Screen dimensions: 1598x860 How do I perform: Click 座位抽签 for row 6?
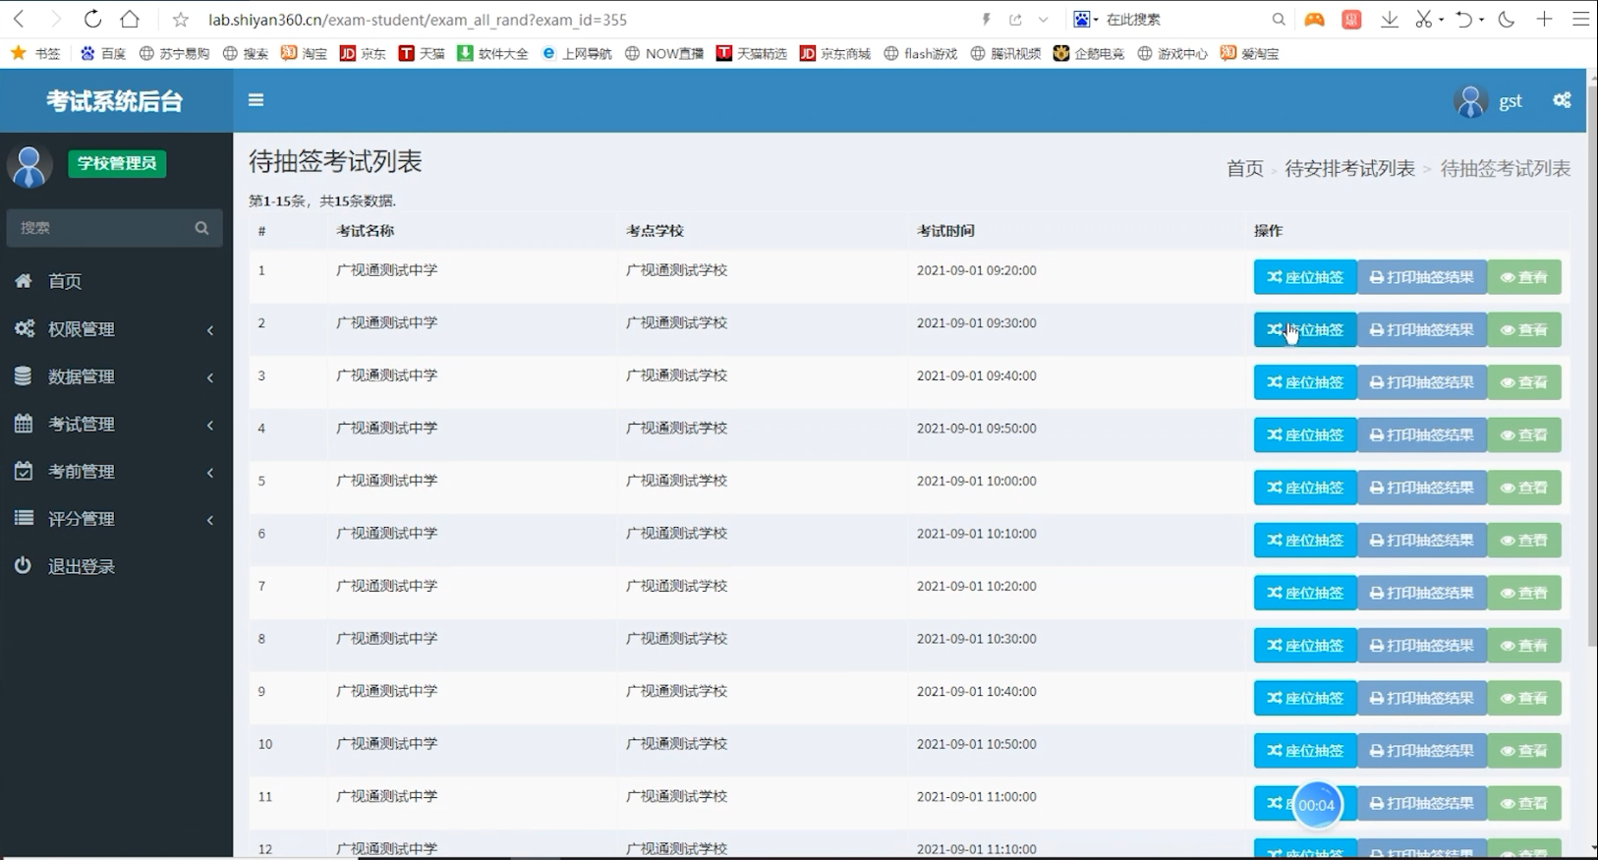tap(1305, 541)
